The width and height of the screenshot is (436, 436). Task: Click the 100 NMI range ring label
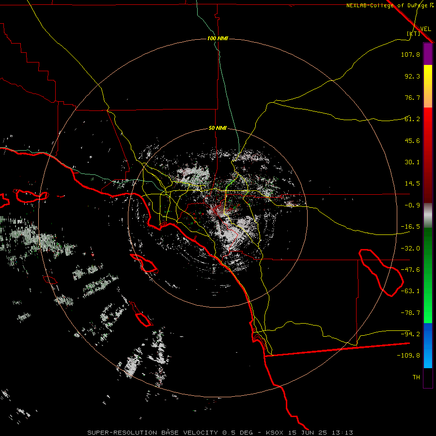point(218,38)
